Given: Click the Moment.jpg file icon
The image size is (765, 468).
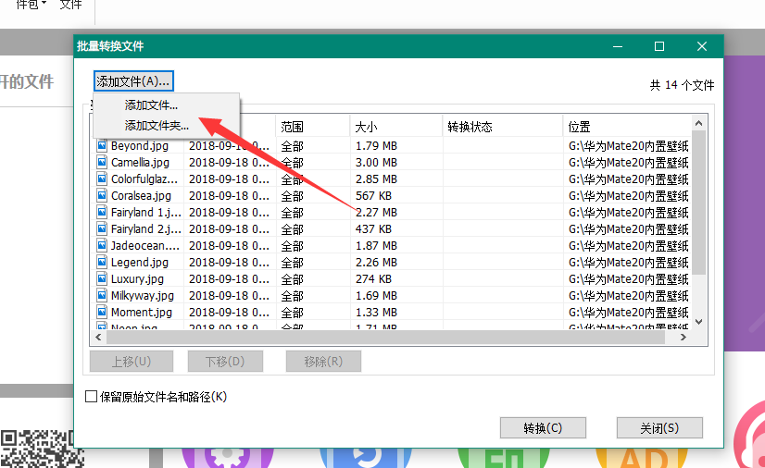Looking at the screenshot, I should pos(102,313).
